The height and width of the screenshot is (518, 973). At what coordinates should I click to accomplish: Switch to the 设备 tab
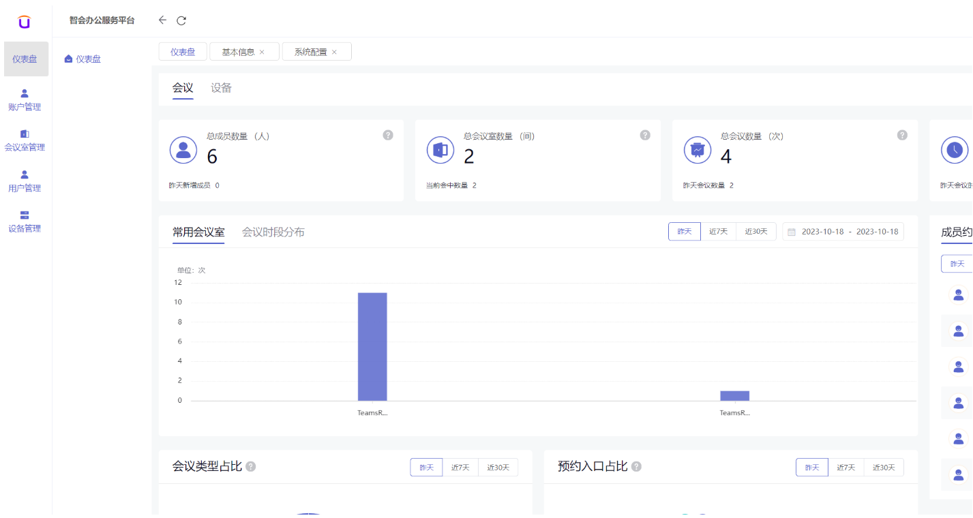click(221, 88)
